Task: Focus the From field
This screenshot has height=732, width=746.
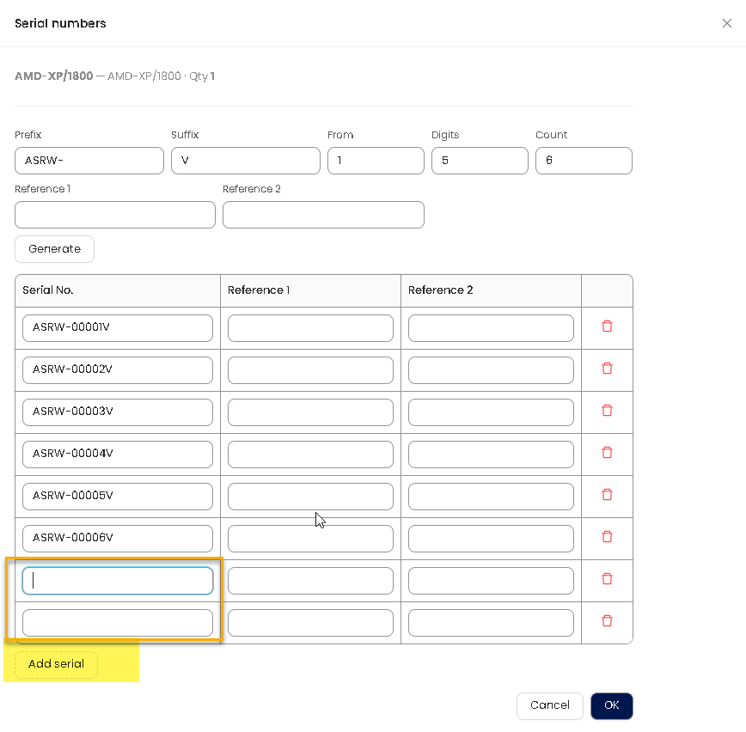Action: (x=376, y=161)
